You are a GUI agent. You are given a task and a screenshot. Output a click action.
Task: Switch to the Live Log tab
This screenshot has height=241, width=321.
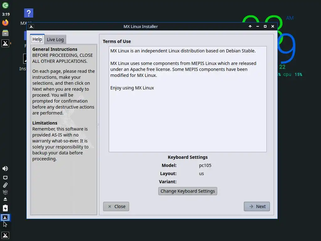click(x=55, y=40)
